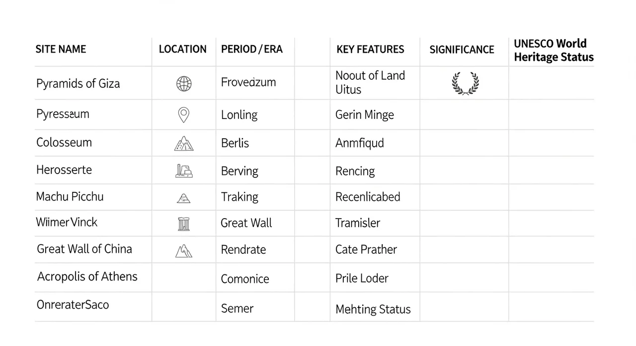Screen dimensions: 636x346
Task: Click the Colosseum site name cell
Action: 64,143
